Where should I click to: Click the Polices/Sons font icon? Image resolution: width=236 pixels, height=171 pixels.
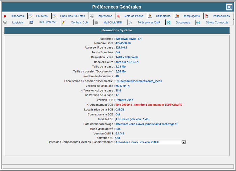pyautogui.click(x=206, y=16)
